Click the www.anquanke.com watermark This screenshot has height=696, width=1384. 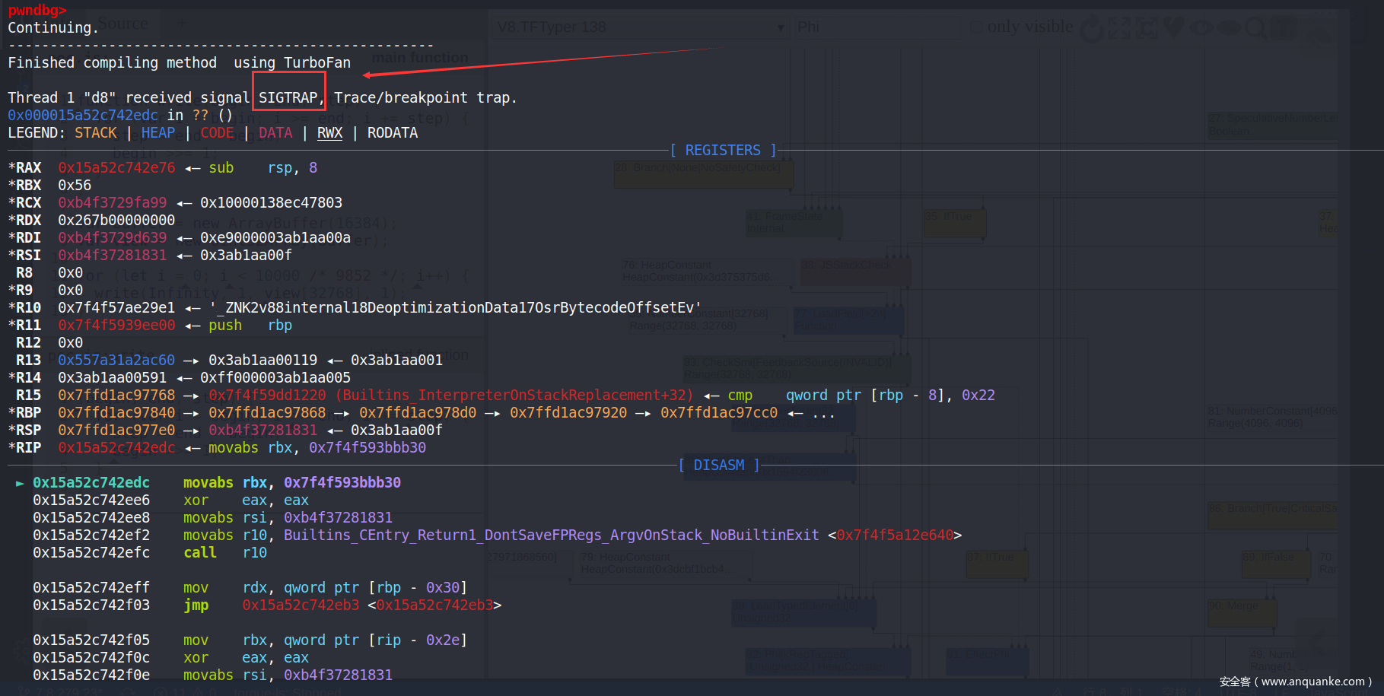[1295, 682]
